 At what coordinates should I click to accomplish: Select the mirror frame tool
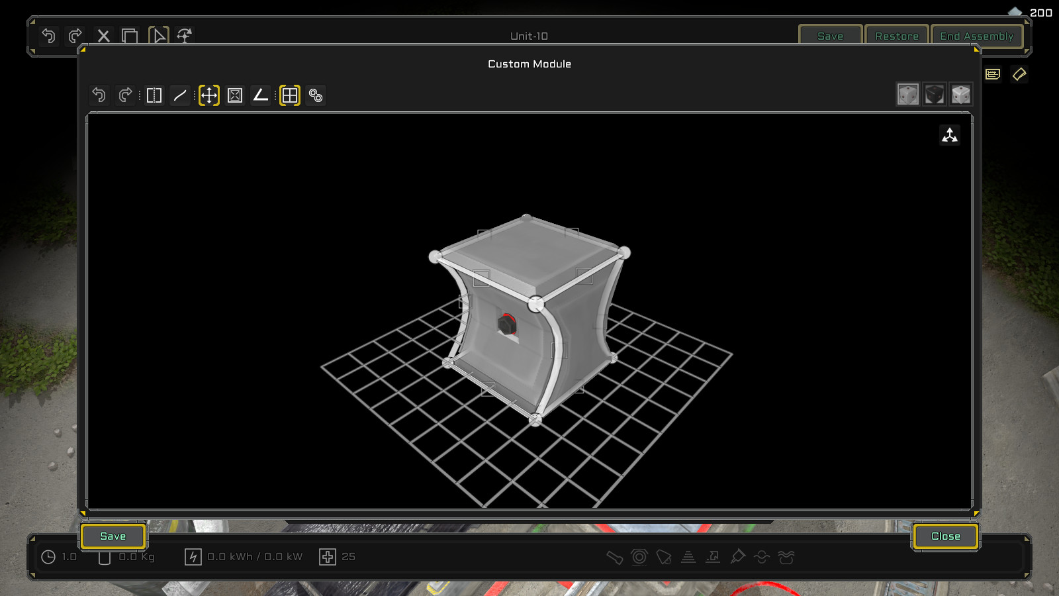[x=153, y=95]
